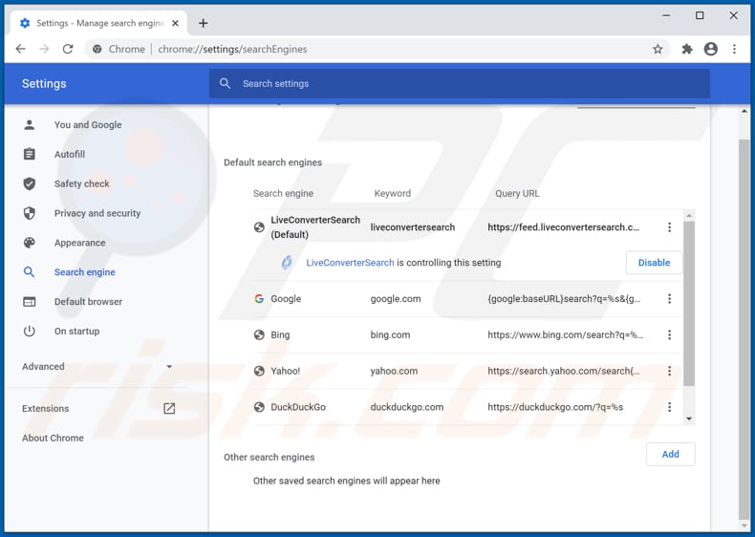Click the Extensions external-link icon
This screenshot has width=755, height=537.
coord(169,408)
